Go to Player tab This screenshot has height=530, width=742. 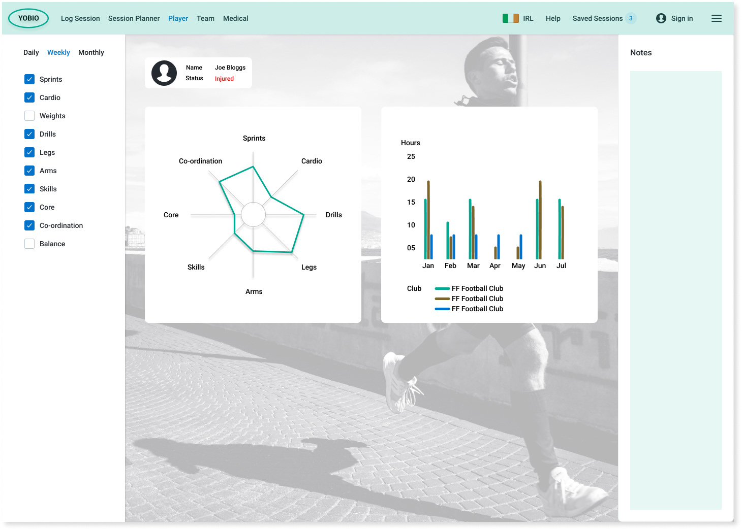click(x=178, y=18)
